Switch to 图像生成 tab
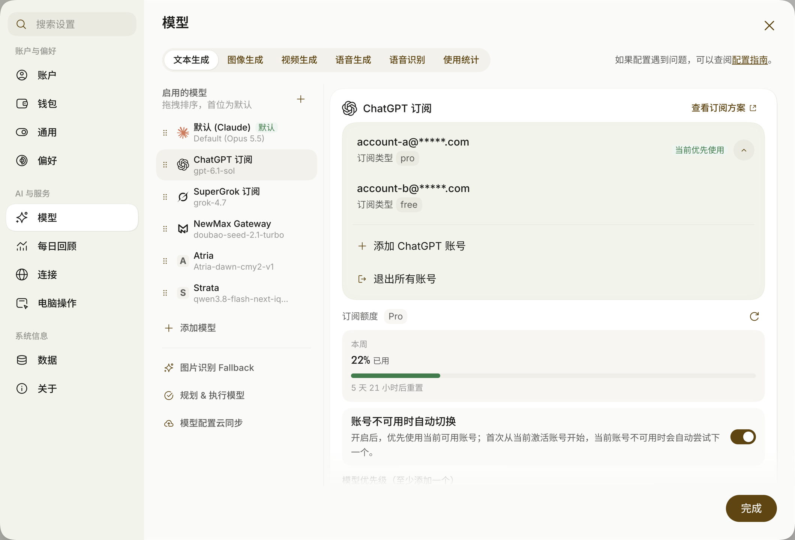The width and height of the screenshot is (795, 540). (245, 60)
